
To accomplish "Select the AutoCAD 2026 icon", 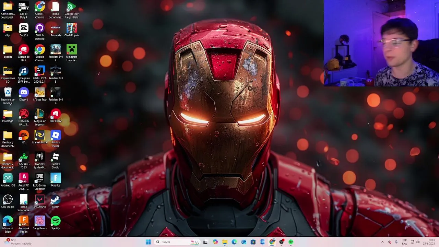I will (24, 182).
